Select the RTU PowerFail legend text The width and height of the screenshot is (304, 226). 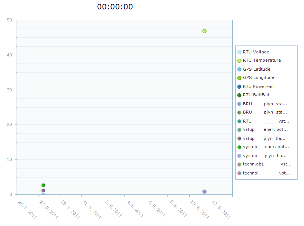tap(258, 86)
